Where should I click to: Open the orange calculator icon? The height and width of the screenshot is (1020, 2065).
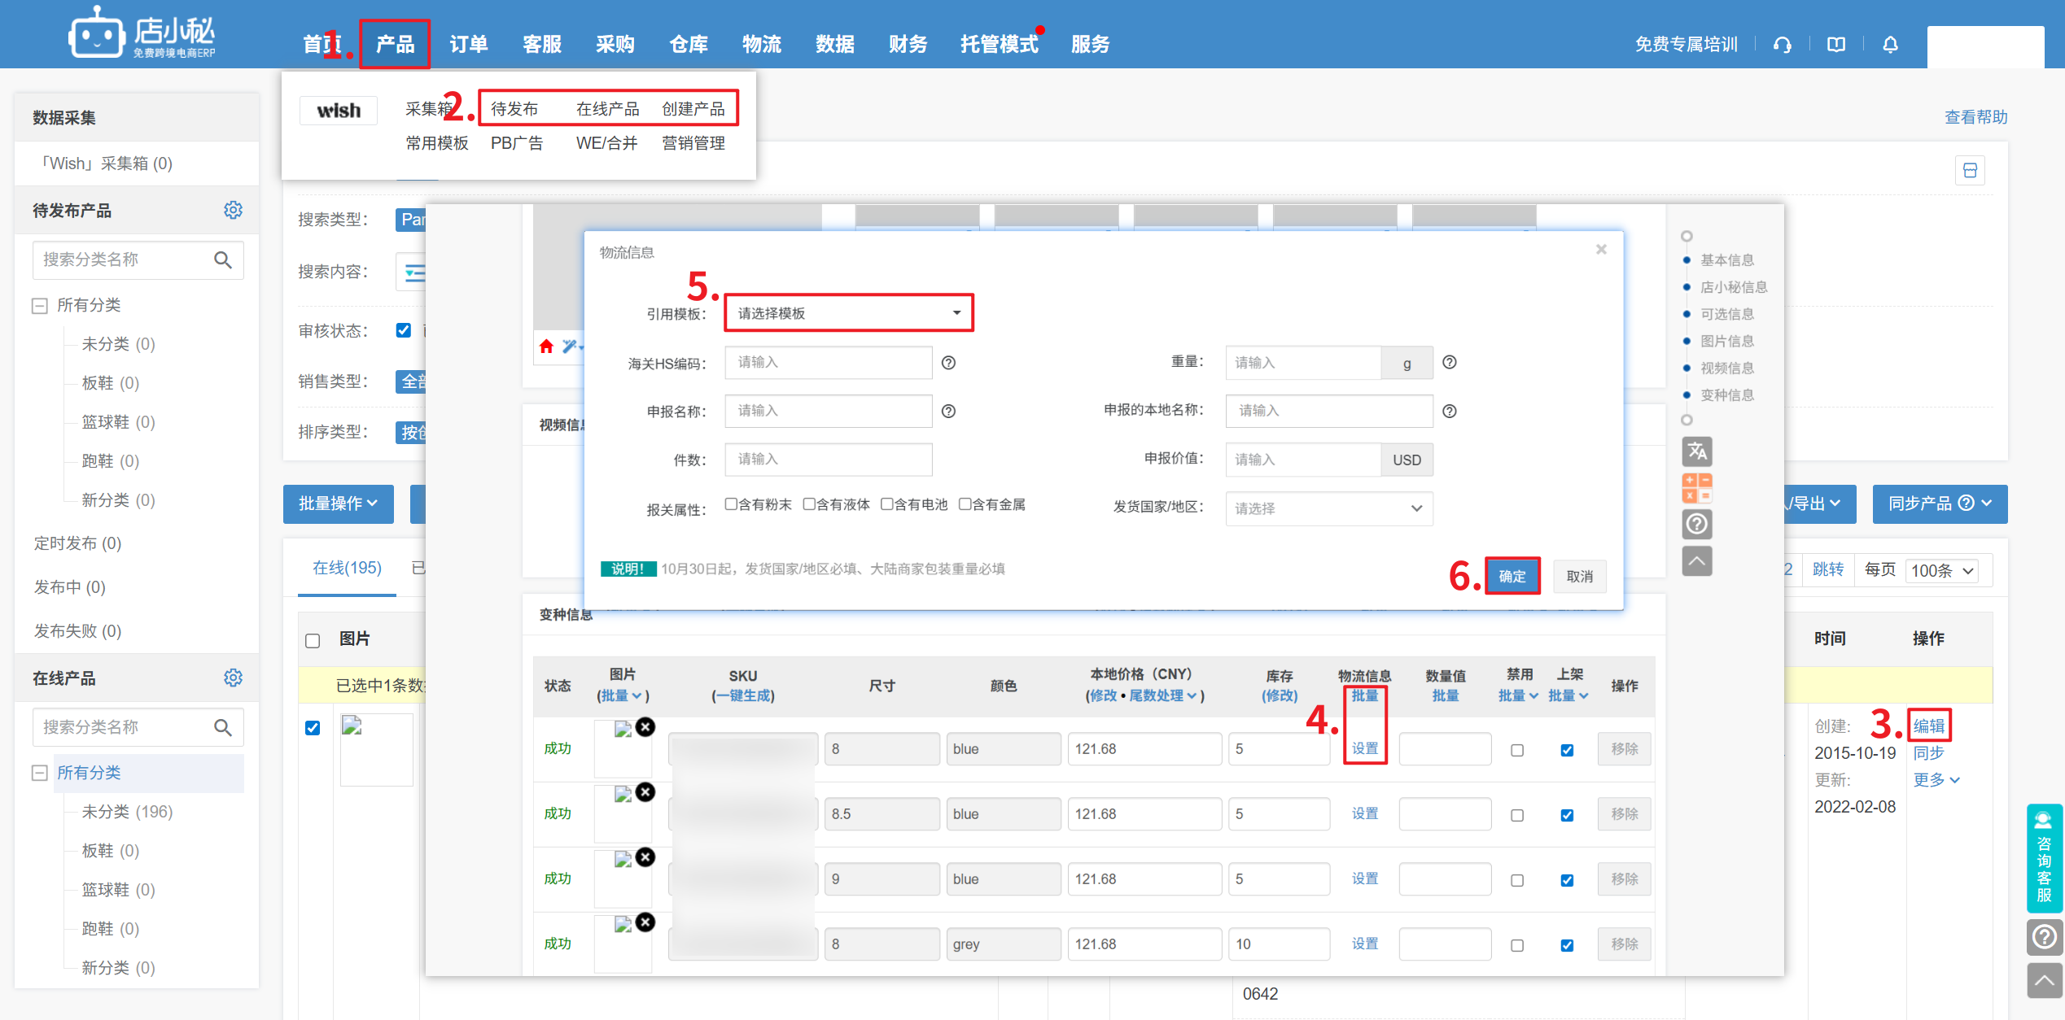(x=1696, y=488)
